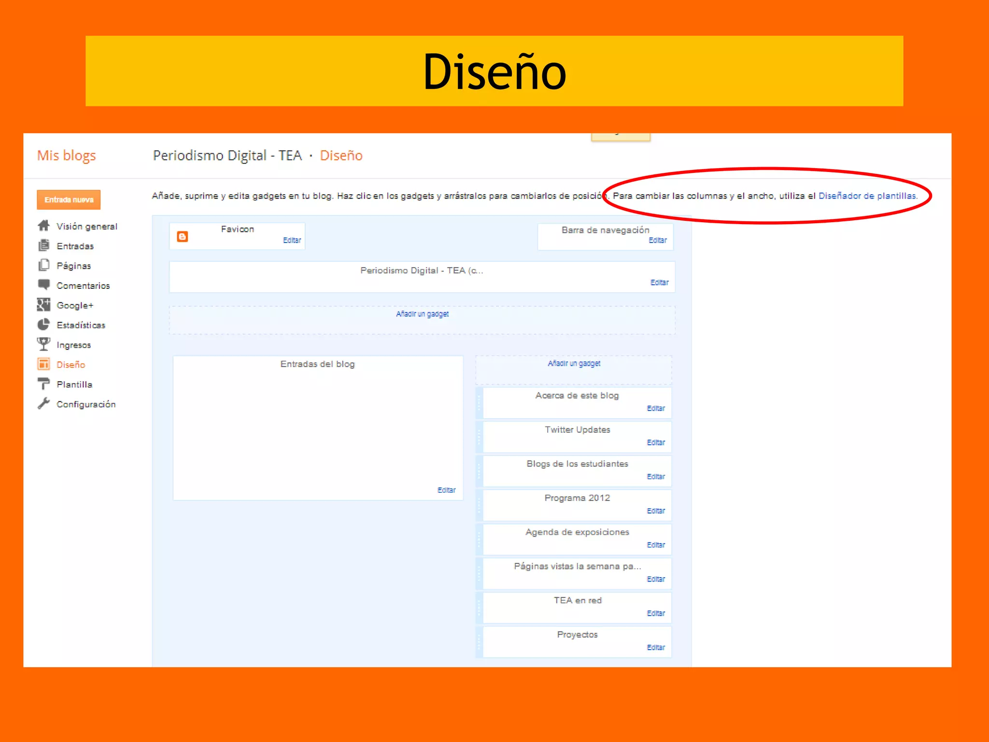989x742 pixels.
Task: Click the Entradas documents icon
Action: 44,245
